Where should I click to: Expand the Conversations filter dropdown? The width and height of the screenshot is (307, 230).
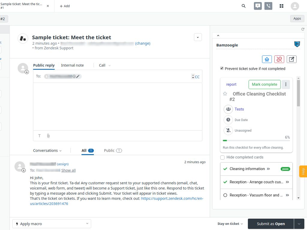[x=47, y=151]
